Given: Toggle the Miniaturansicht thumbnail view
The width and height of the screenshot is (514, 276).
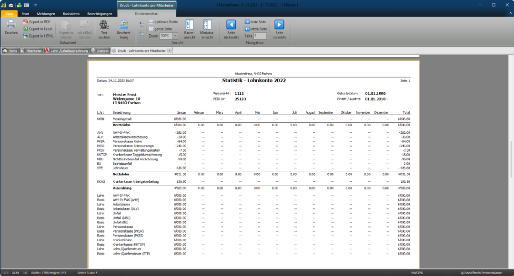Looking at the screenshot, I should [207, 28].
